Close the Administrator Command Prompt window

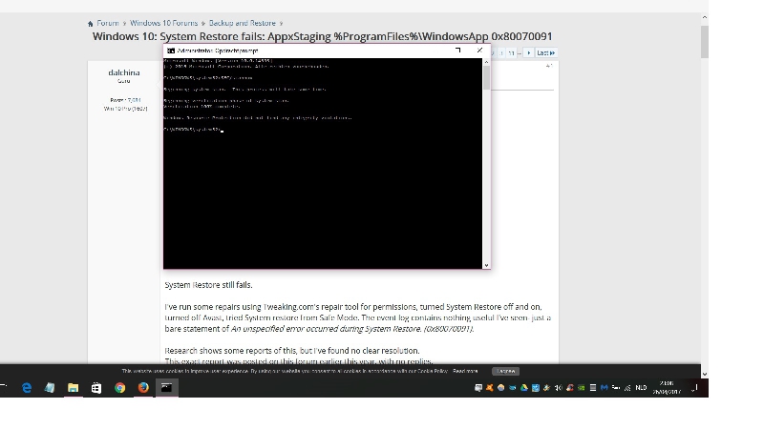480,51
